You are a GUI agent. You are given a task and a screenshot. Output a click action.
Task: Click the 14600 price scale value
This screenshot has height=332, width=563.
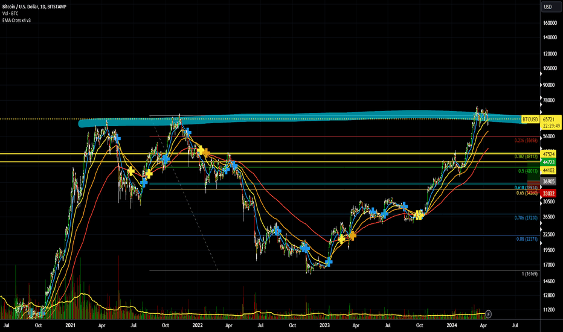click(549, 281)
